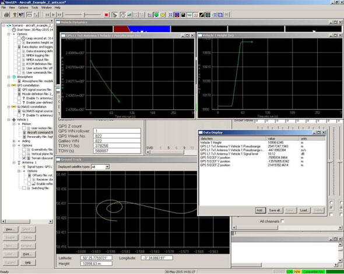Image resolution: width=344 pixels, height=274 pixels.
Task: Click the clock timer toolbar icon
Action: [123, 15]
